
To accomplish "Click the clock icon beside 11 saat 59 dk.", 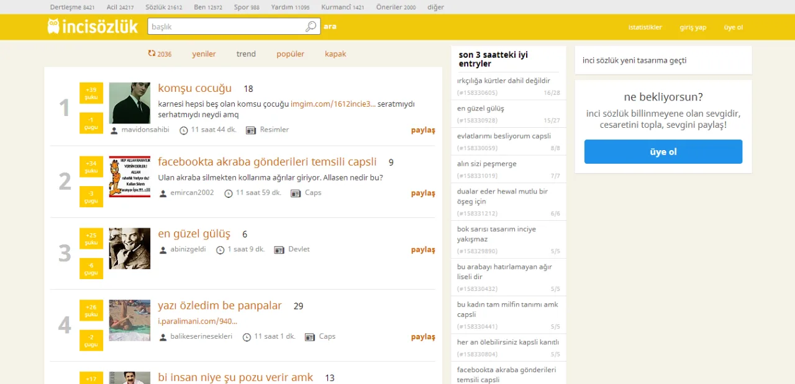I will (229, 194).
